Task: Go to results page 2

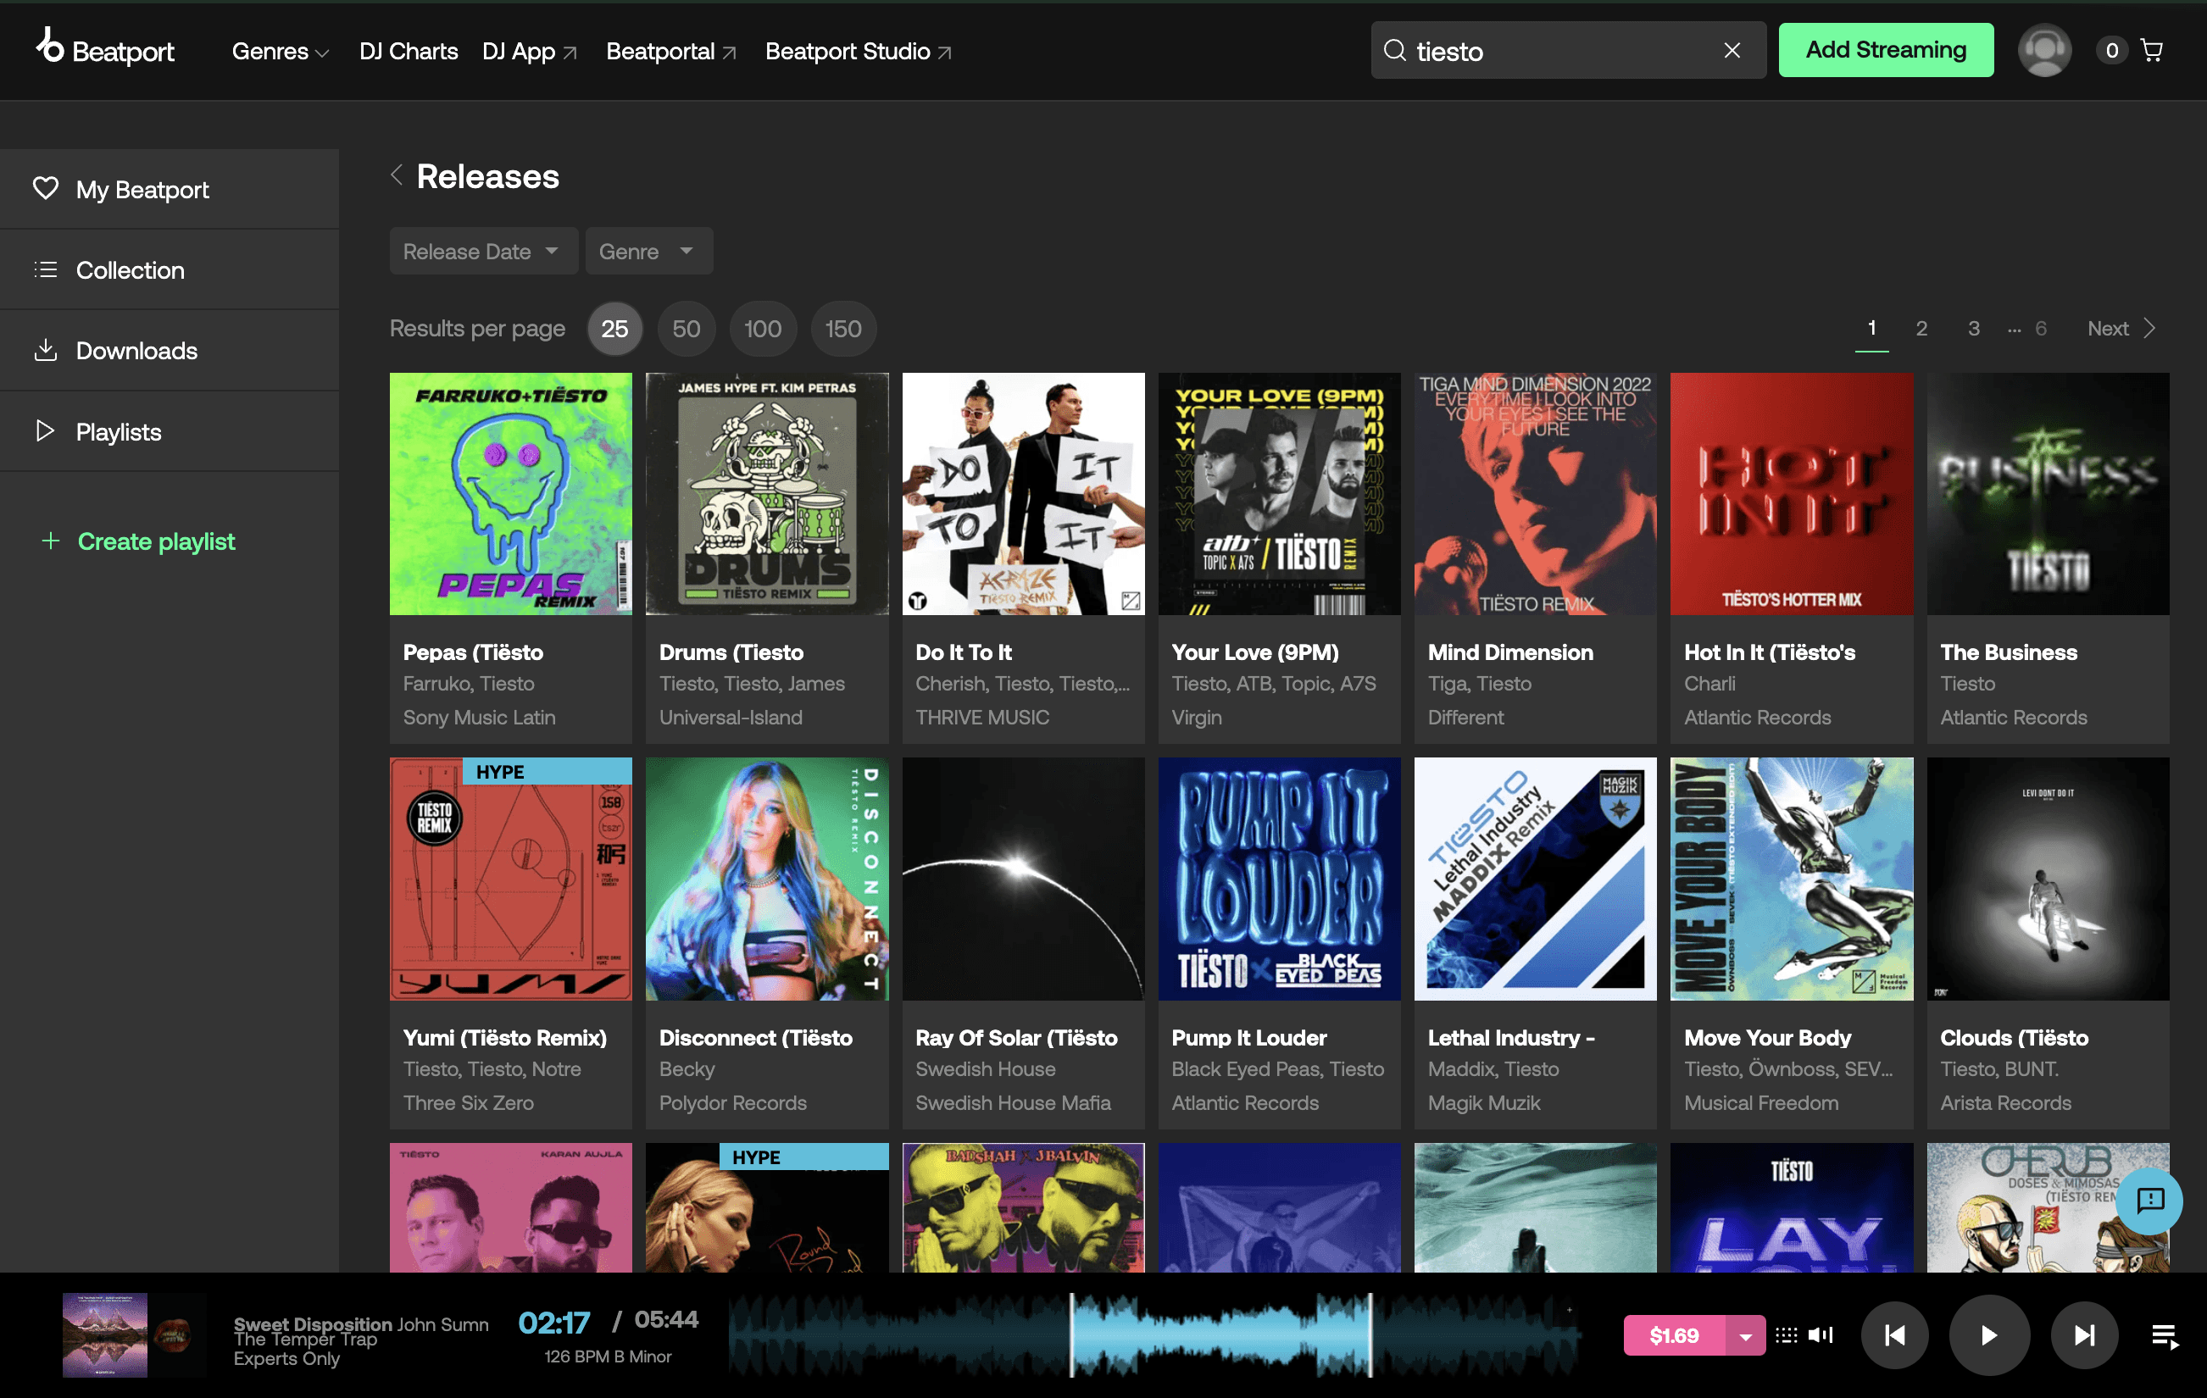Action: click(x=1922, y=329)
